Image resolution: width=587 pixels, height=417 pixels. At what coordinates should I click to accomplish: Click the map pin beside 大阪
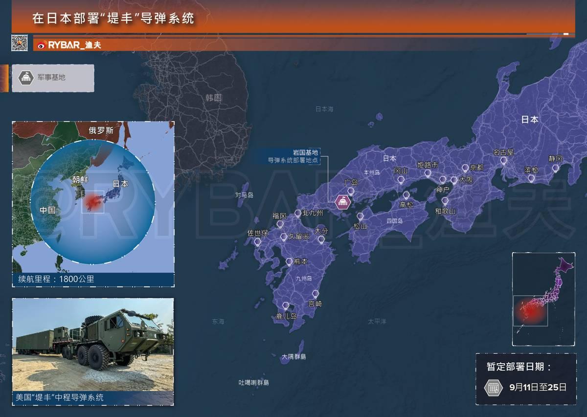(454, 180)
